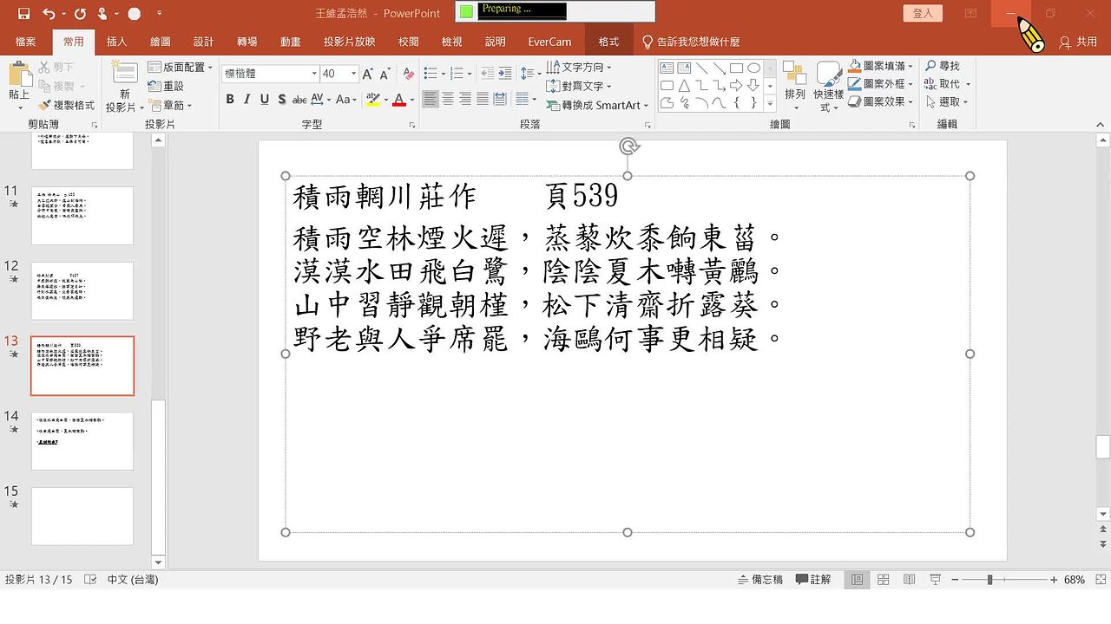Click 登入 sign-in button
The width and height of the screenshot is (1111, 624).
pyautogui.click(x=923, y=13)
